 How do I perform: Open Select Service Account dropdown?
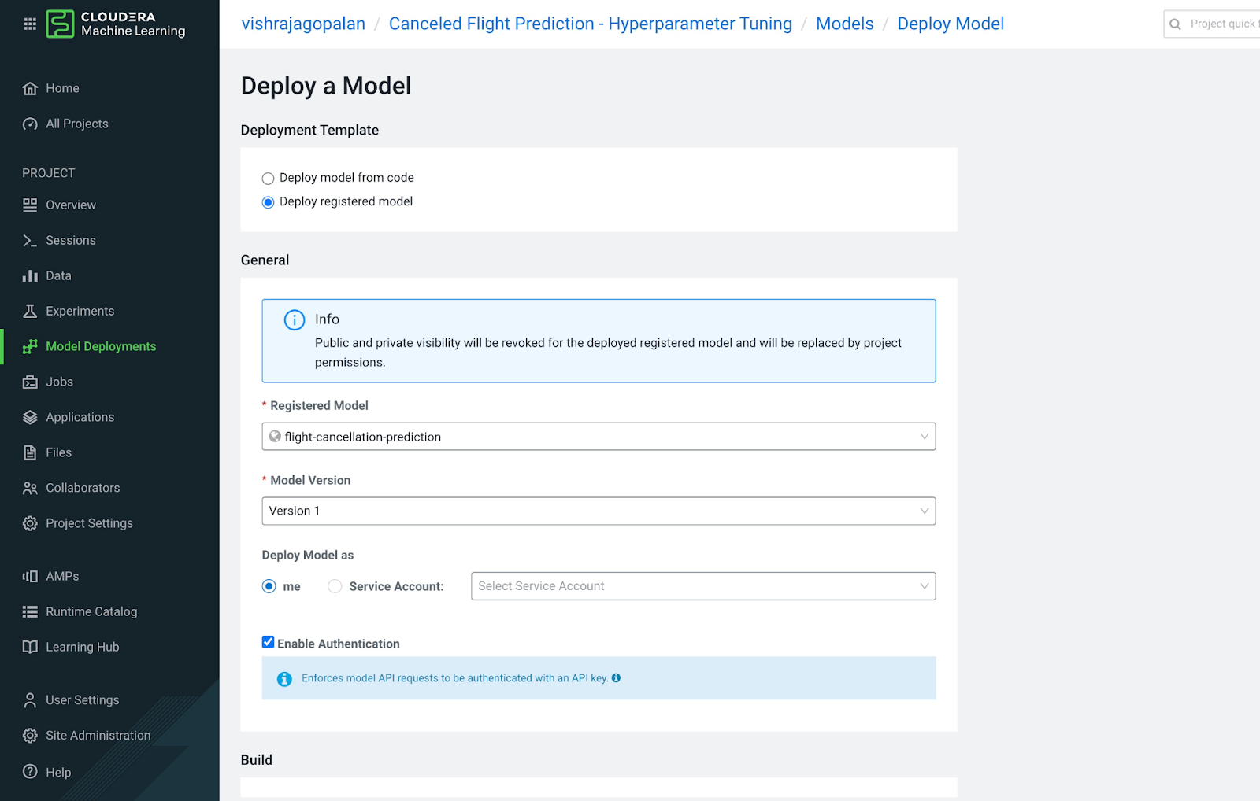pyautogui.click(x=702, y=586)
